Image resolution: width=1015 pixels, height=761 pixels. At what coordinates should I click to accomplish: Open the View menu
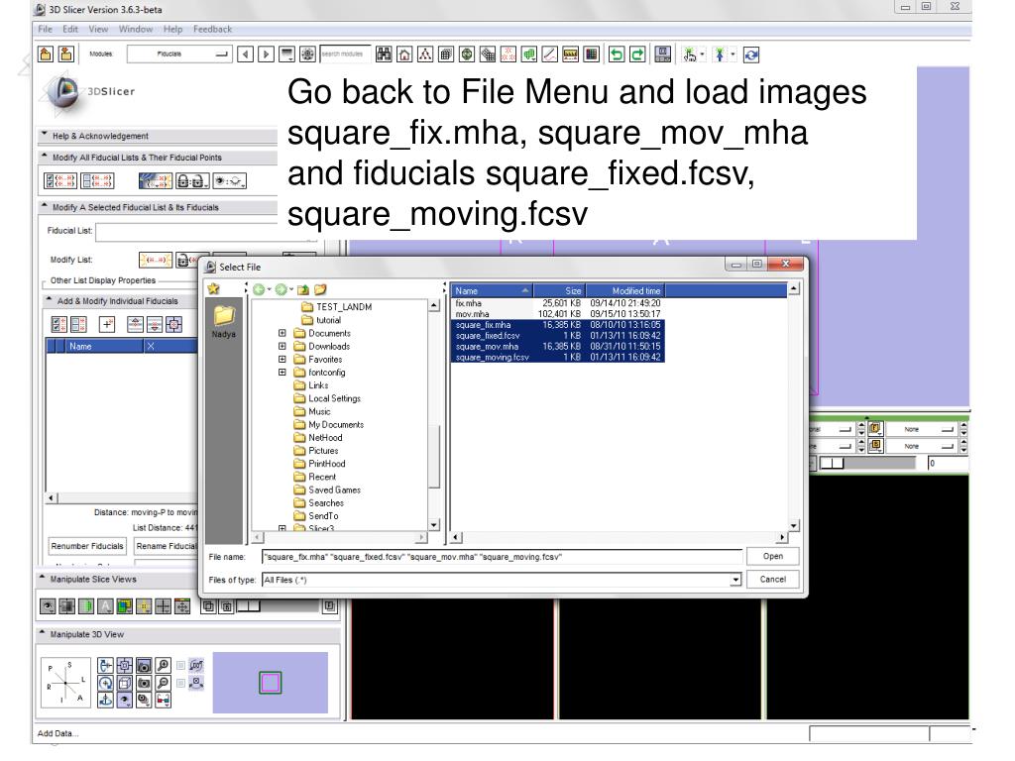click(98, 29)
